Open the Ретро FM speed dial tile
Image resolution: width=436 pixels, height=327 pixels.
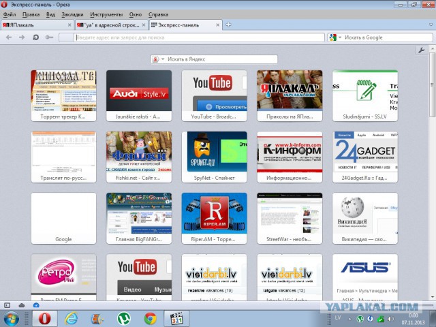tap(63, 277)
